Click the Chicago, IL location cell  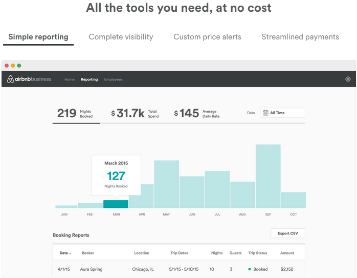143,269
